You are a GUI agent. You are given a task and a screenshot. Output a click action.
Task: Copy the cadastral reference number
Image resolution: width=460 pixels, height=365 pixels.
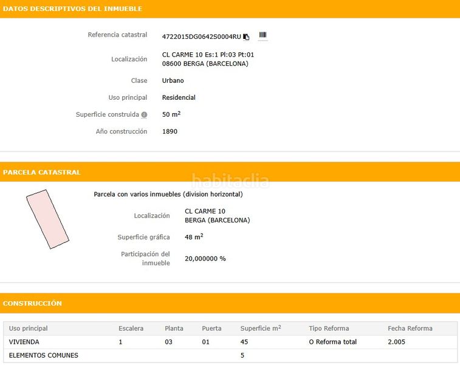pos(246,36)
